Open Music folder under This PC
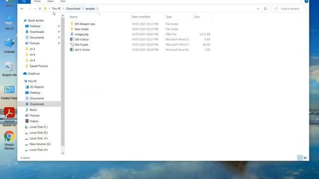Screen dimensions: 319x179 (x=33, y=110)
